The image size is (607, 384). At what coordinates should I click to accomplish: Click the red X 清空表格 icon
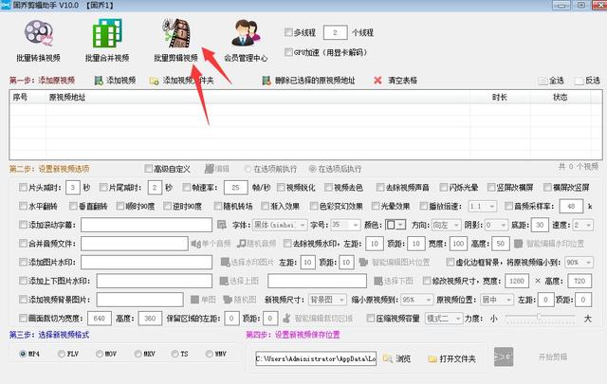coord(377,81)
